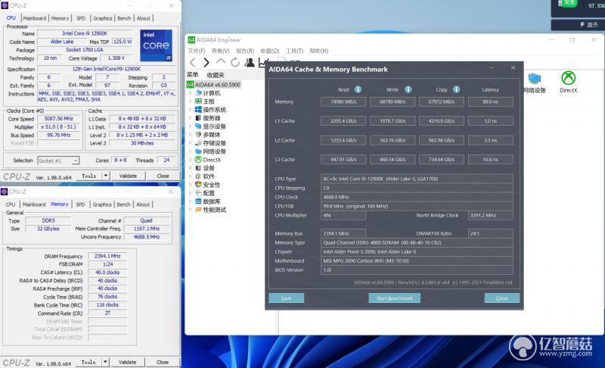Open Tools dropdown arrow in bottom CPU-Z
The image size is (605, 368).
coord(105,362)
